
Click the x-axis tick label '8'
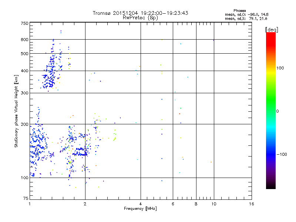pyautogui.click(x=196, y=204)
